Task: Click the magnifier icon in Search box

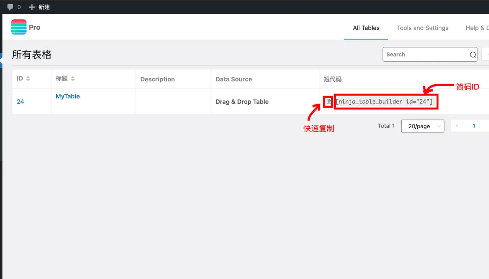Action: point(473,55)
